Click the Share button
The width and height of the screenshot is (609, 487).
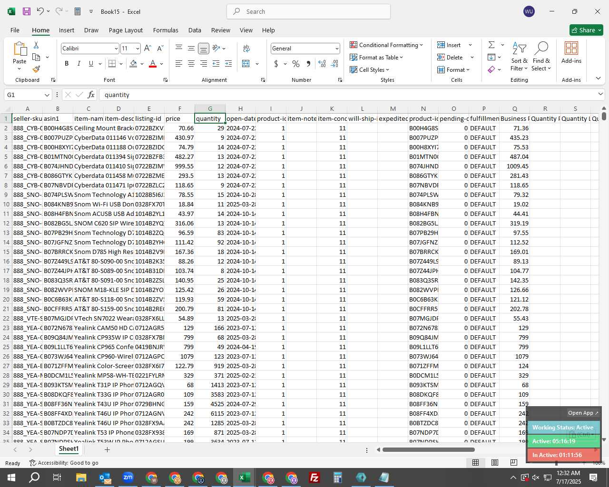(x=586, y=30)
